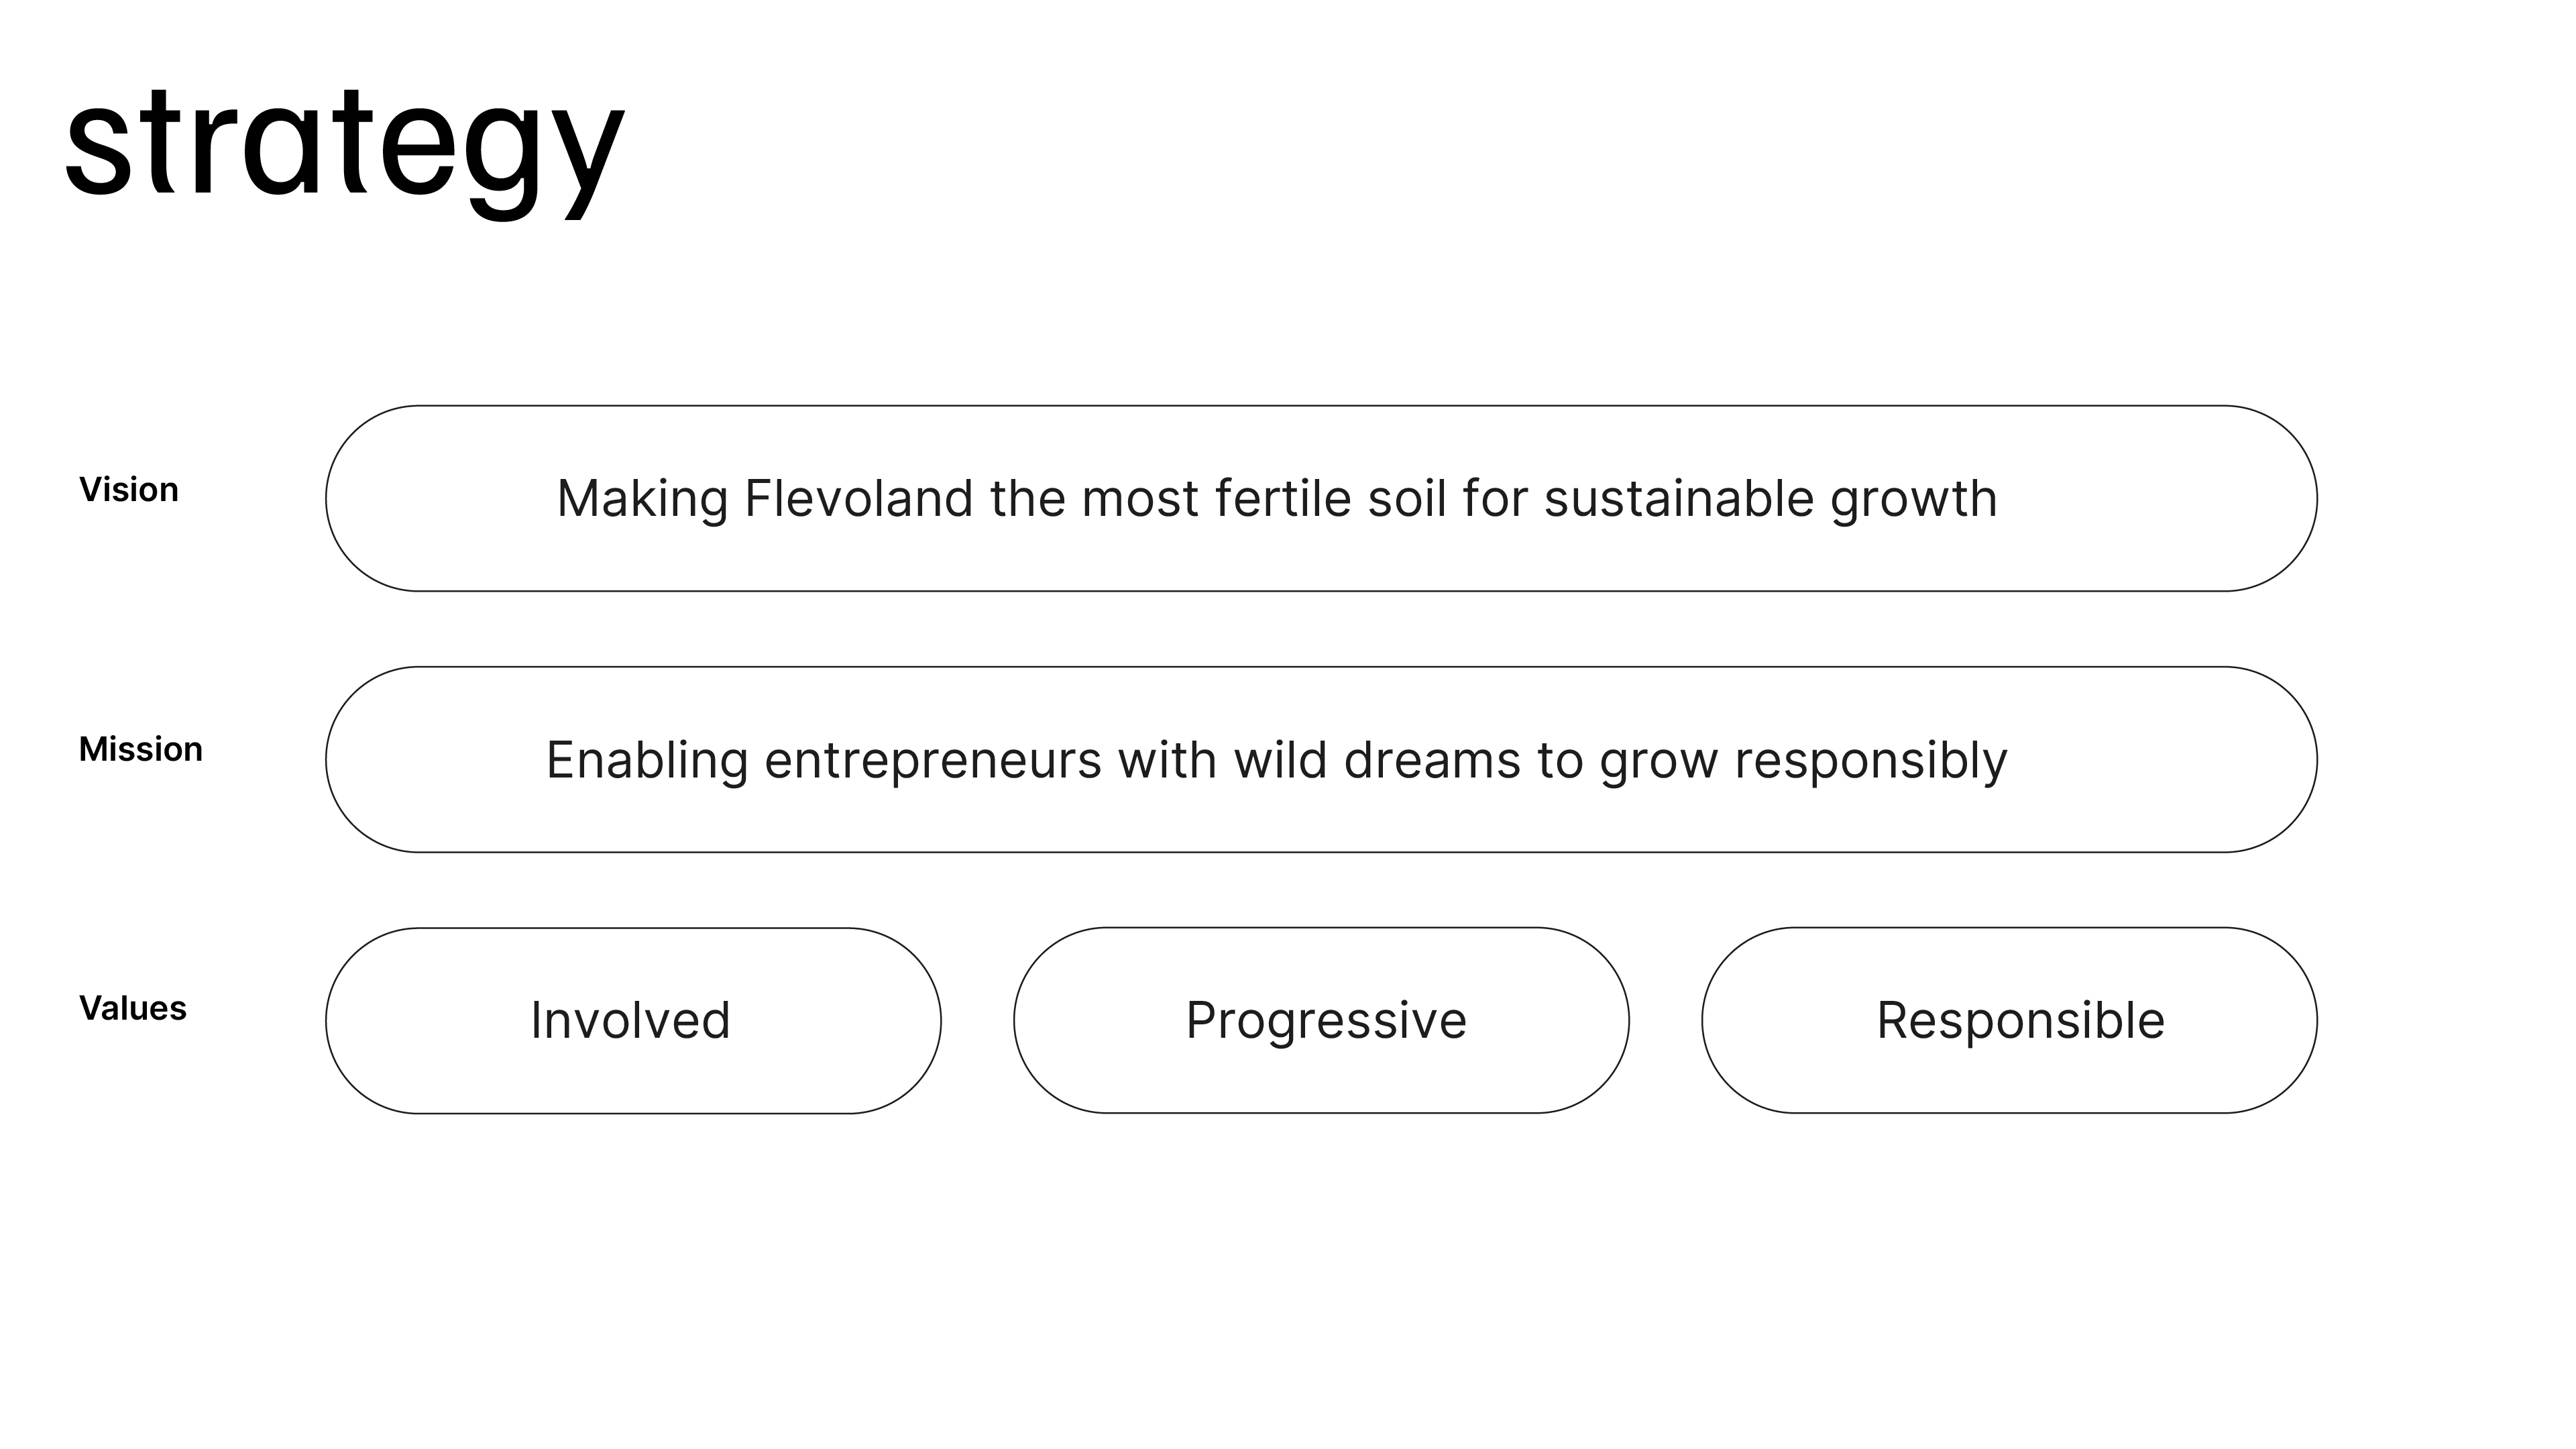Click the word 'Enabling' in mission statement
Image resolution: width=2576 pixels, height=1449 pixels.
point(647,760)
